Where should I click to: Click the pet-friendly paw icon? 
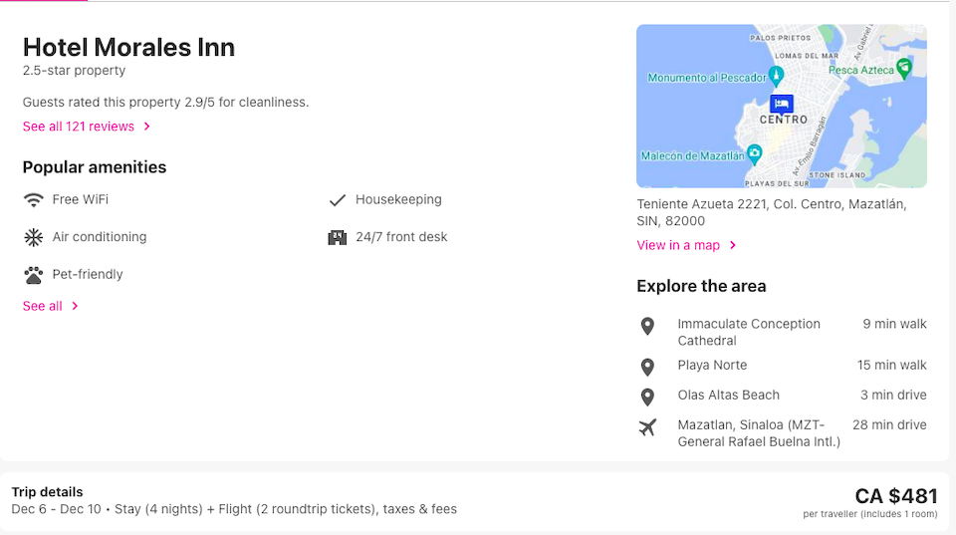(34, 275)
